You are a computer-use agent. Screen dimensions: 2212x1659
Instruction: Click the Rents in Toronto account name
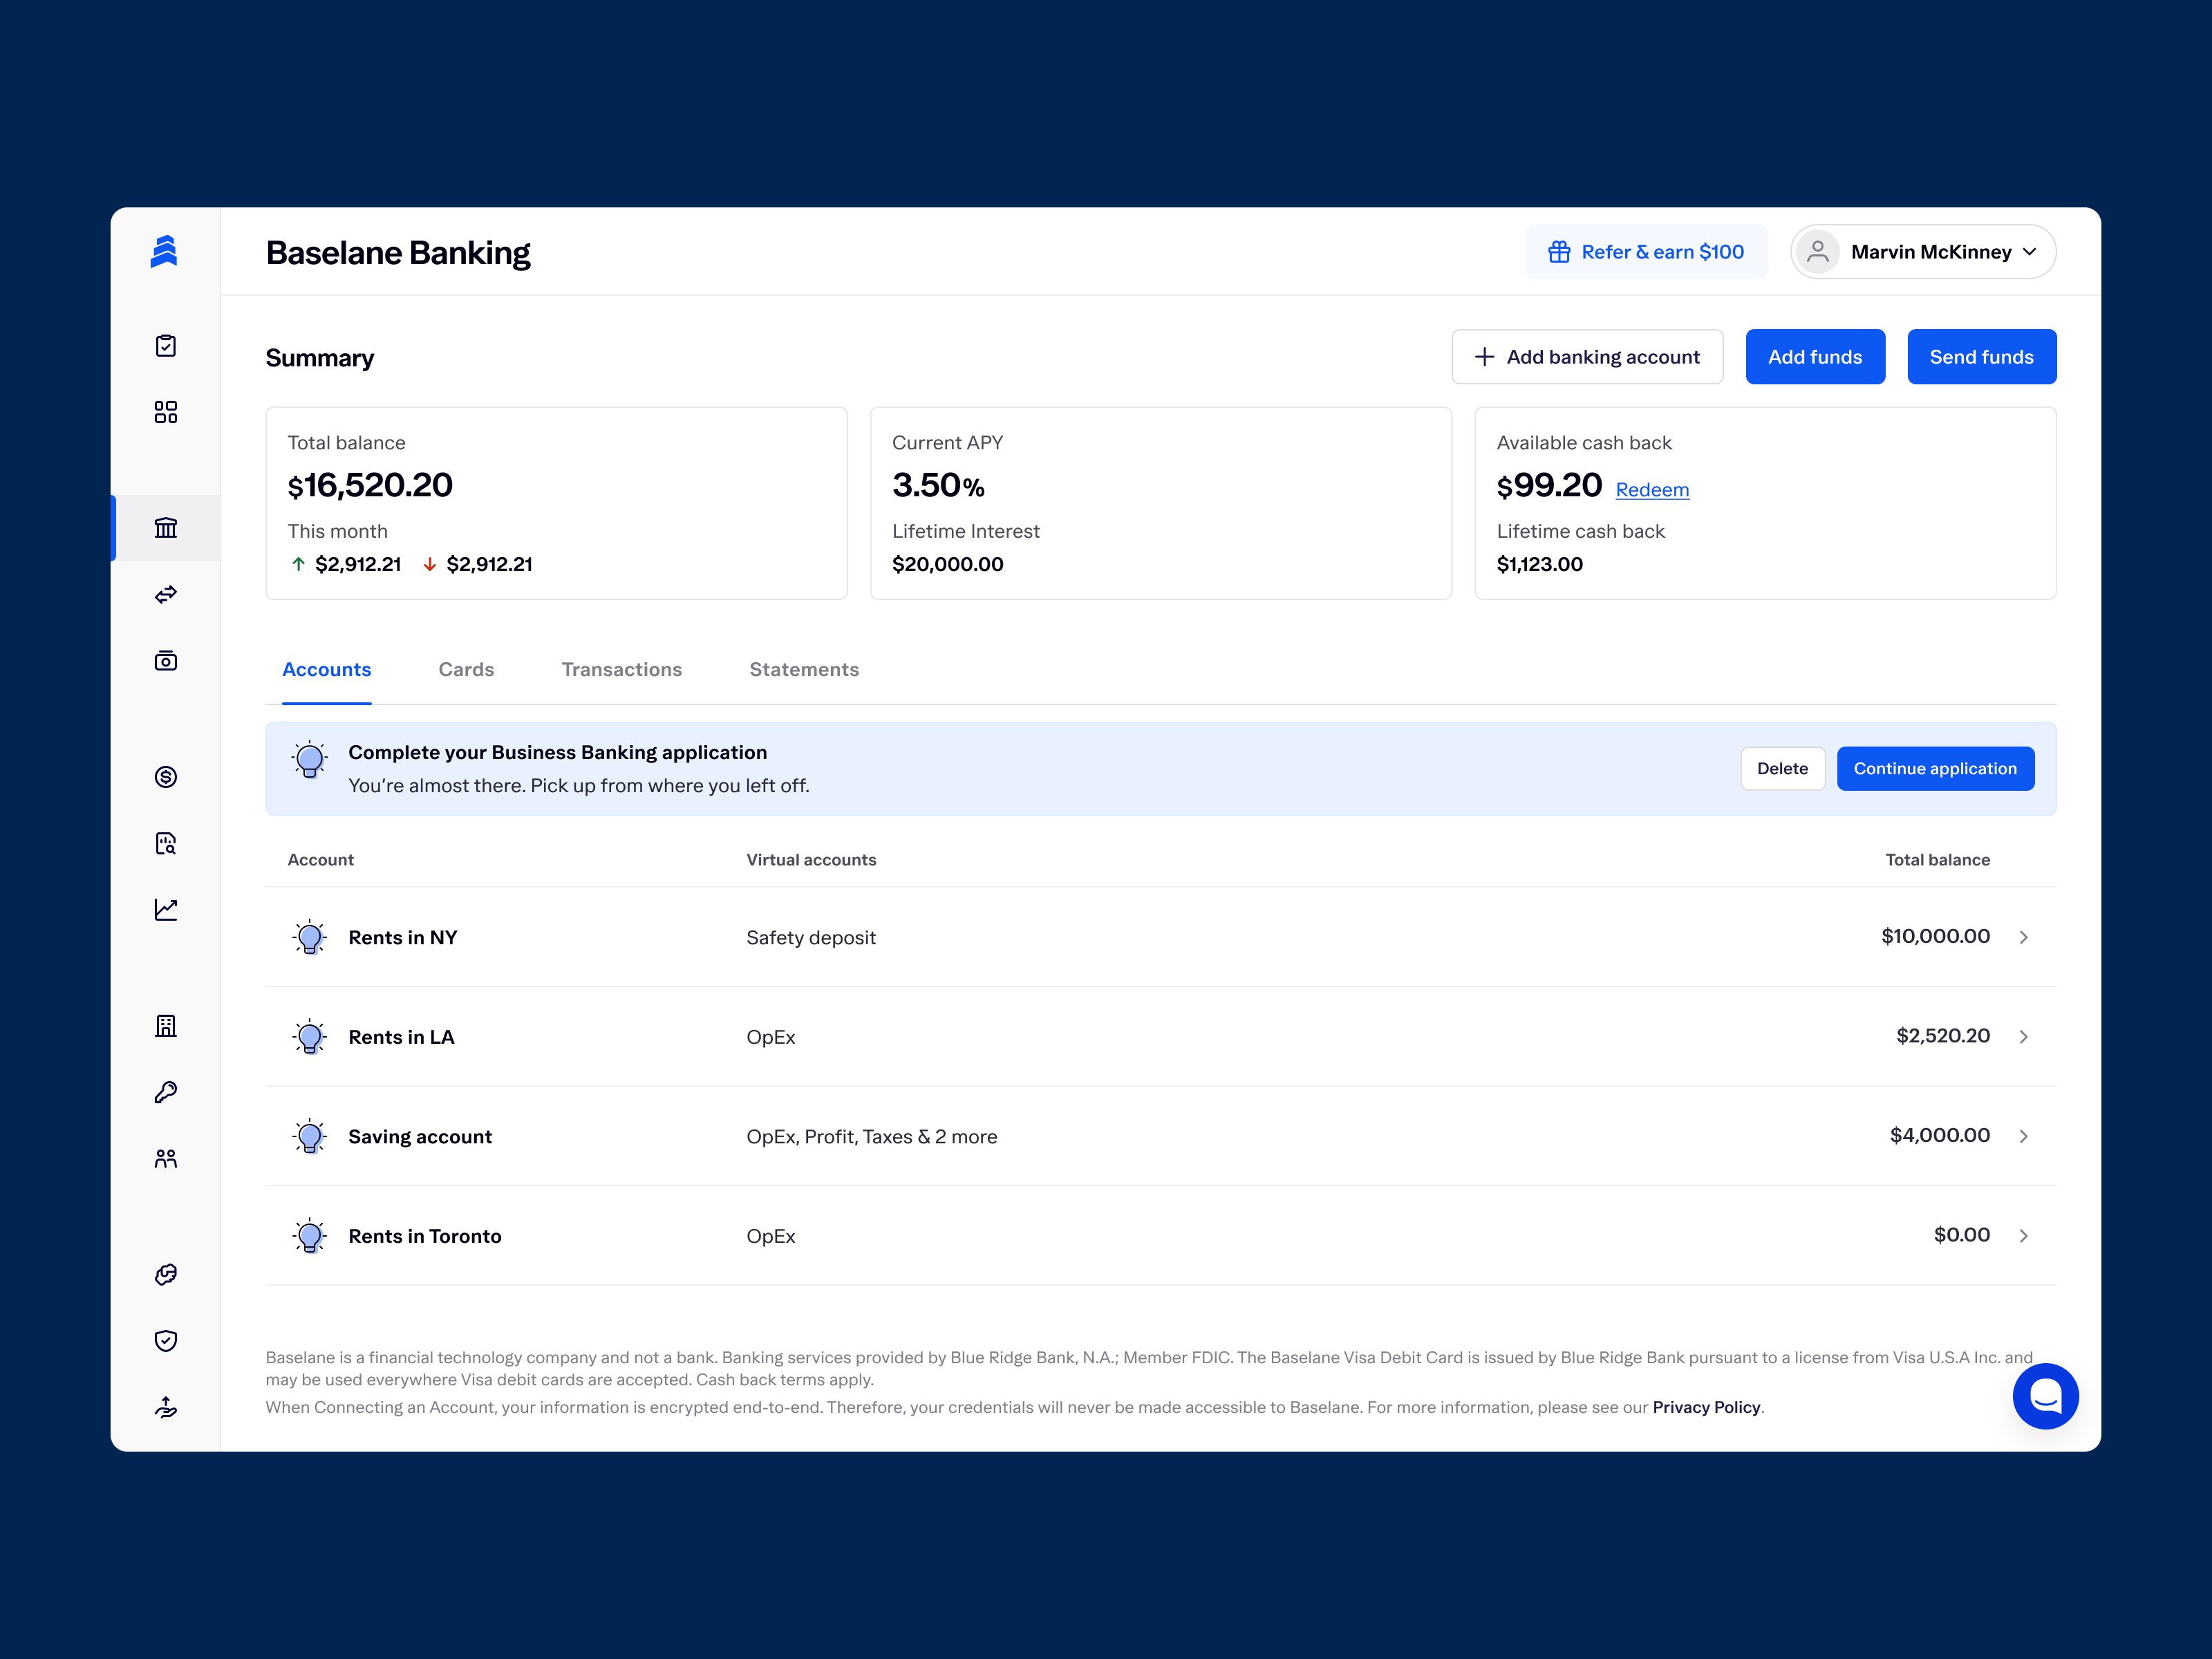[x=425, y=1236]
